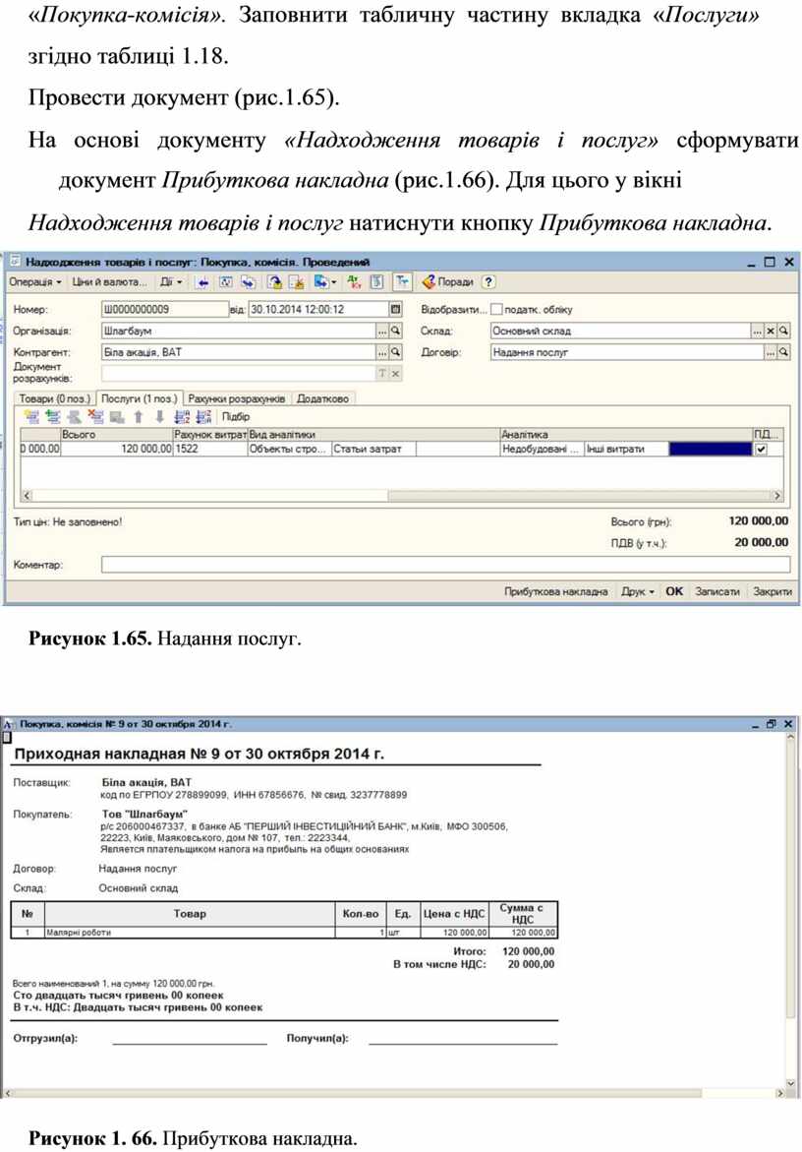This screenshot has width=802, height=1152.
Task: Restore the Приходная накладная preview window
Action: click(x=772, y=724)
